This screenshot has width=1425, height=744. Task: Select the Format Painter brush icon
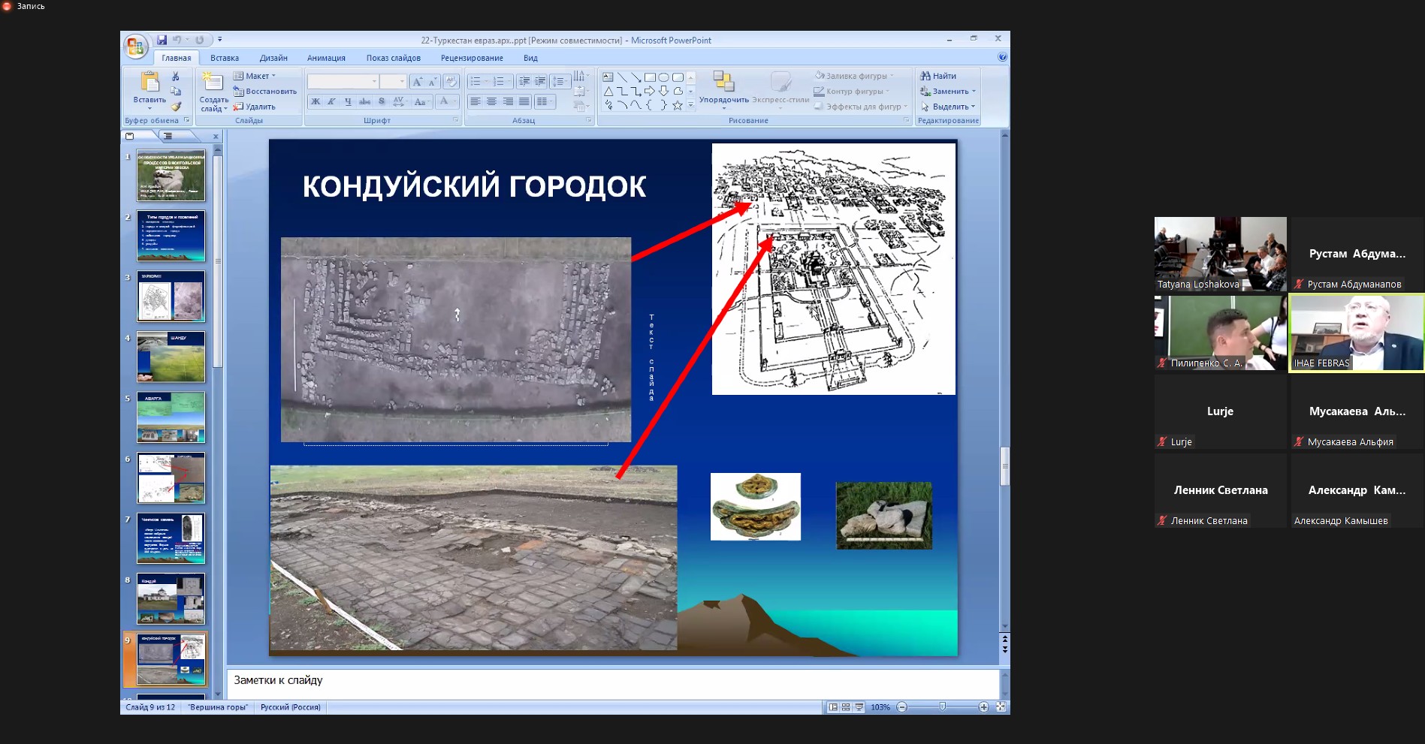176,107
